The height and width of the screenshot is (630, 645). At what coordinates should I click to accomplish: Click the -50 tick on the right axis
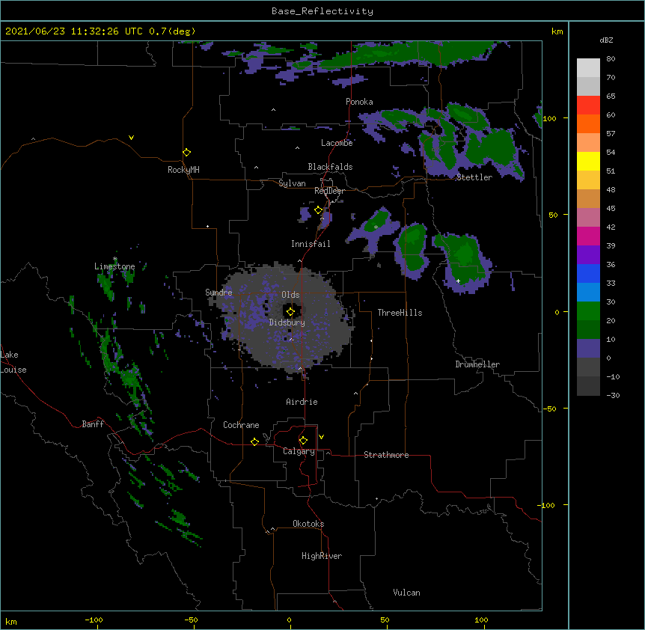point(549,409)
